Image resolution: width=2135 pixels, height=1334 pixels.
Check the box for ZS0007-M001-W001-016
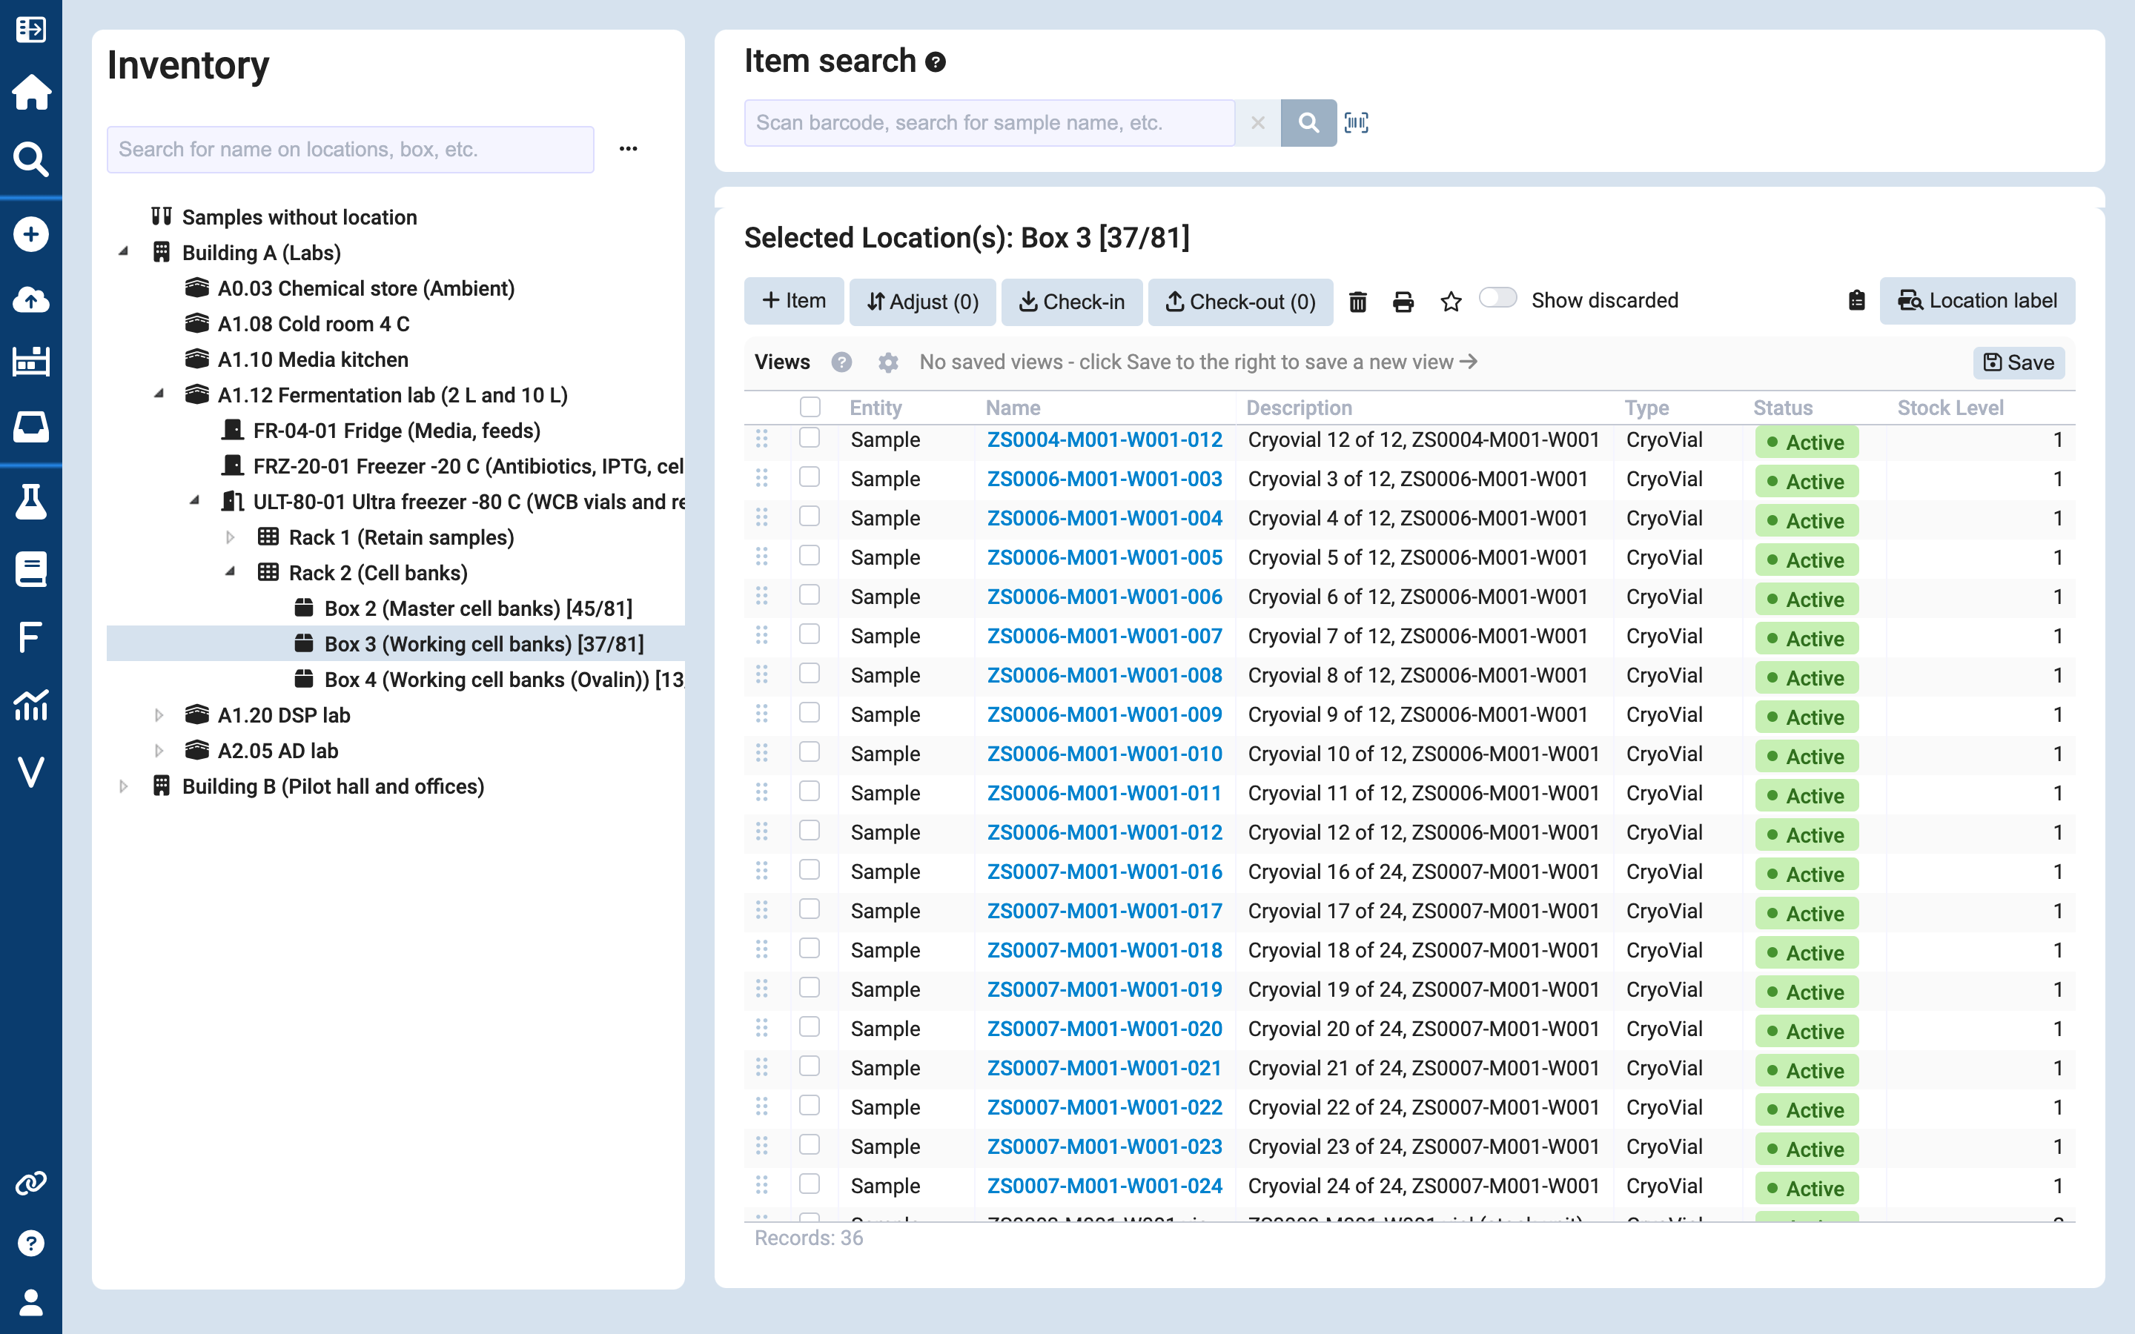click(x=809, y=870)
